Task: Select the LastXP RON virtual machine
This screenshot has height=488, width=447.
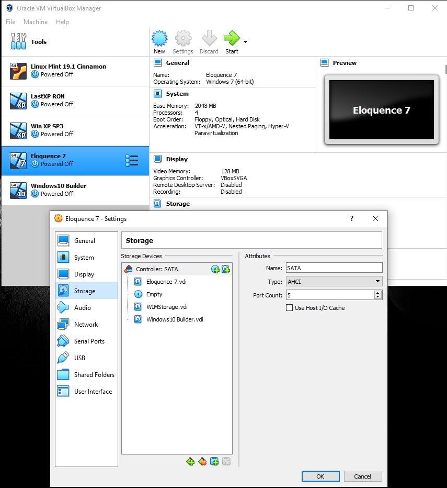Action: coord(75,101)
